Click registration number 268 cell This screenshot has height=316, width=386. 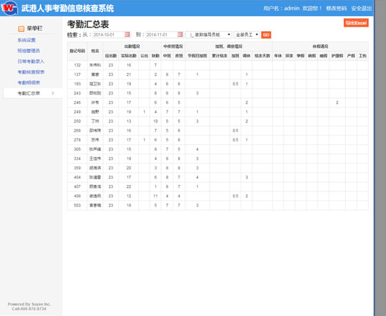[77, 130]
